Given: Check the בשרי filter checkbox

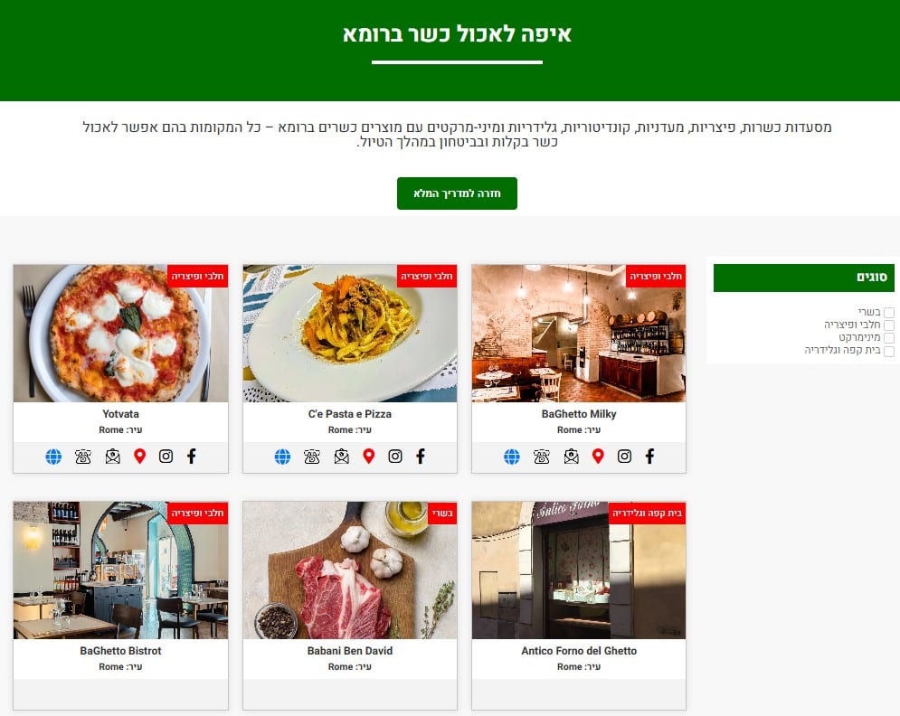Looking at the screenshot, I should tap(889, 312).
